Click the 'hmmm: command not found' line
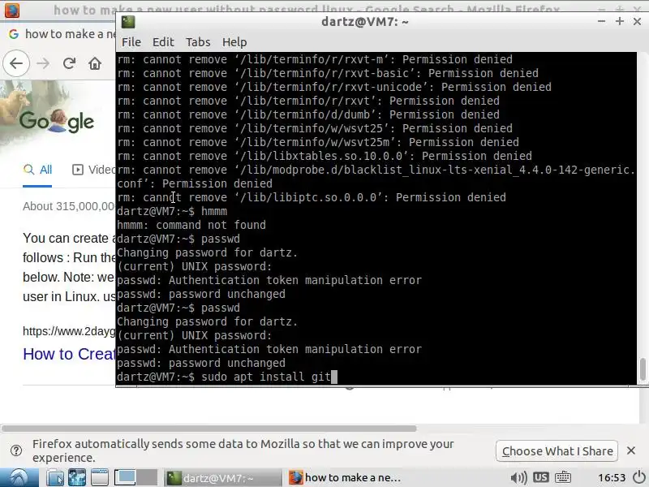The image size is (649, 487). (191, 225)
